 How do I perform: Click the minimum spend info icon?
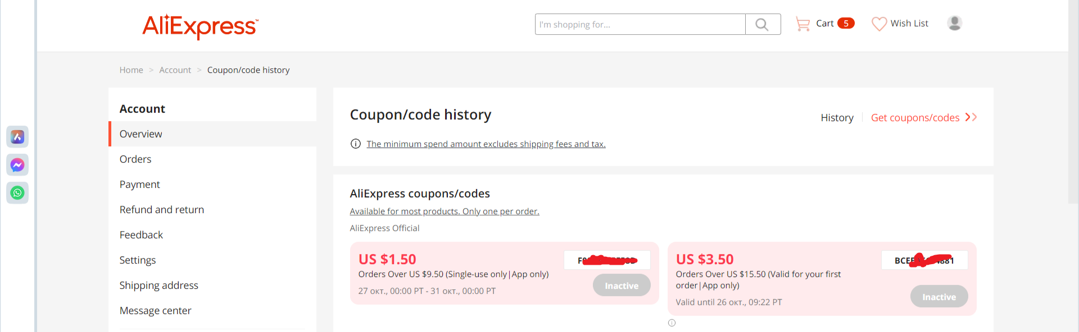355,144
